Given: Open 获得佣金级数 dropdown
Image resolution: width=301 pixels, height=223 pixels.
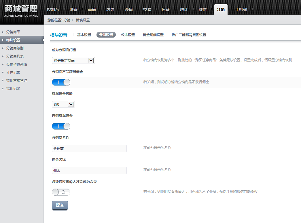Looking at the screenshot, I should click(x=63, y=104).
